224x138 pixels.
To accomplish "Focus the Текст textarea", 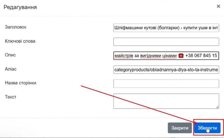I will click(x=166, y=101).
